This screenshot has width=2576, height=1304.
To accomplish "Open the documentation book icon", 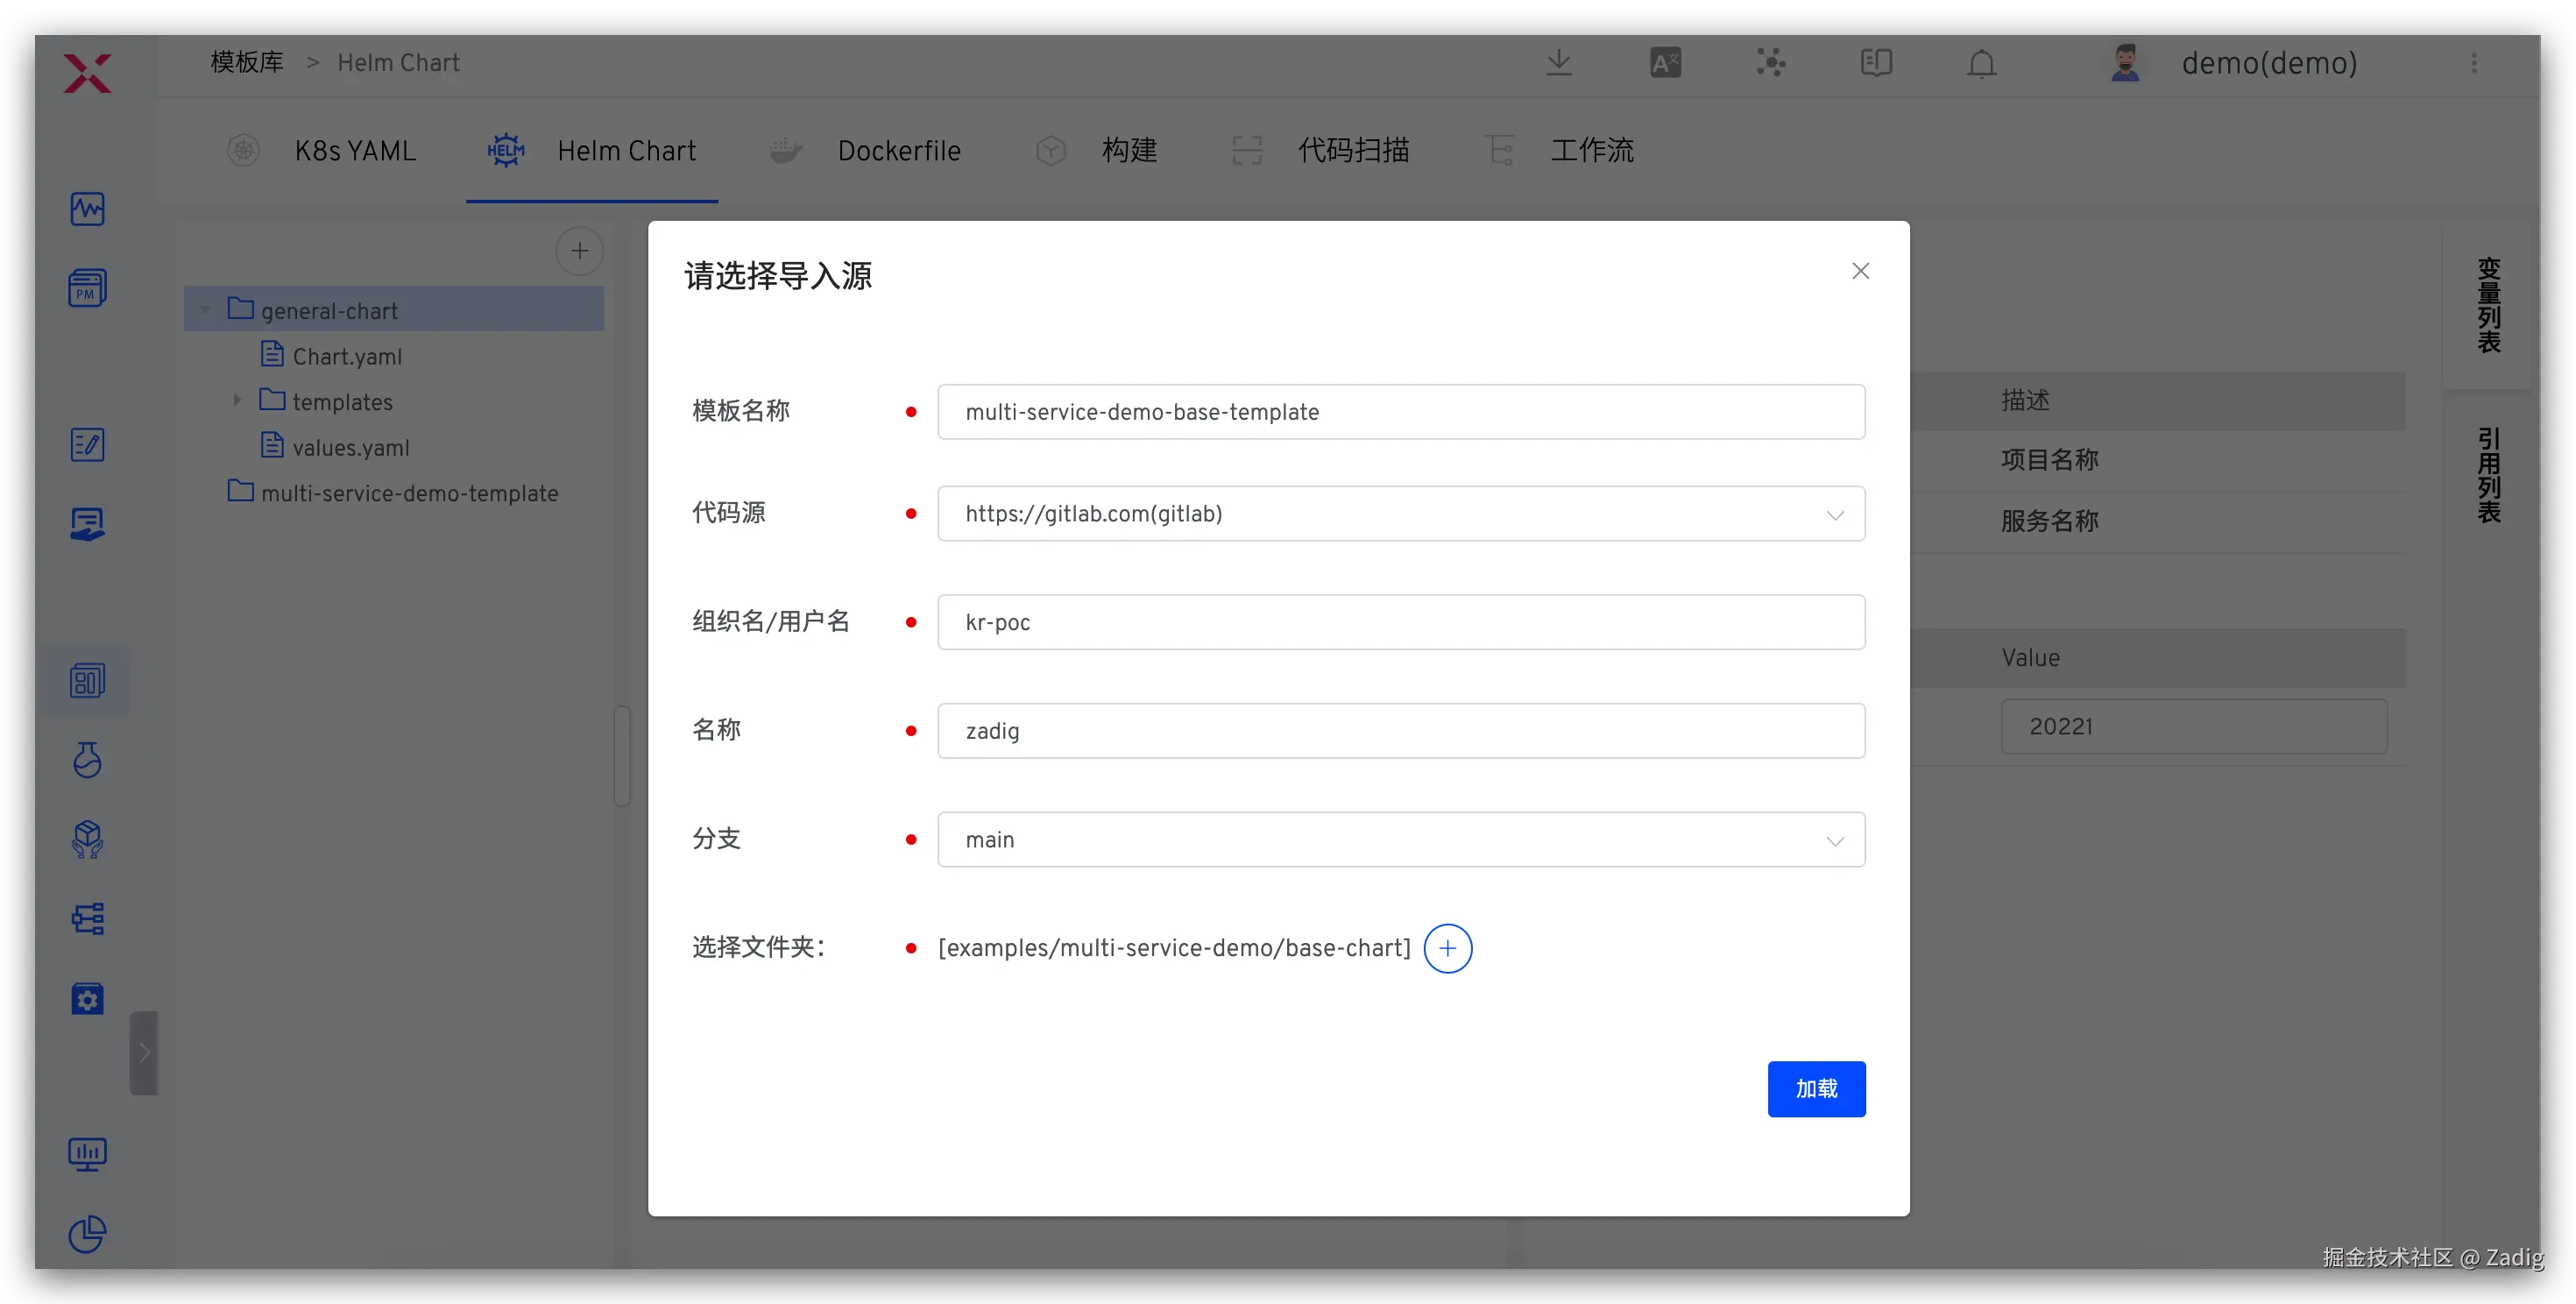I will click(x=1876, y=63).
